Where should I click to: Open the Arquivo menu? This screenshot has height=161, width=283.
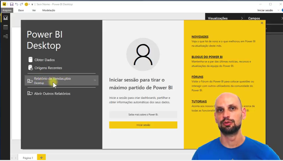pos(7,10)
